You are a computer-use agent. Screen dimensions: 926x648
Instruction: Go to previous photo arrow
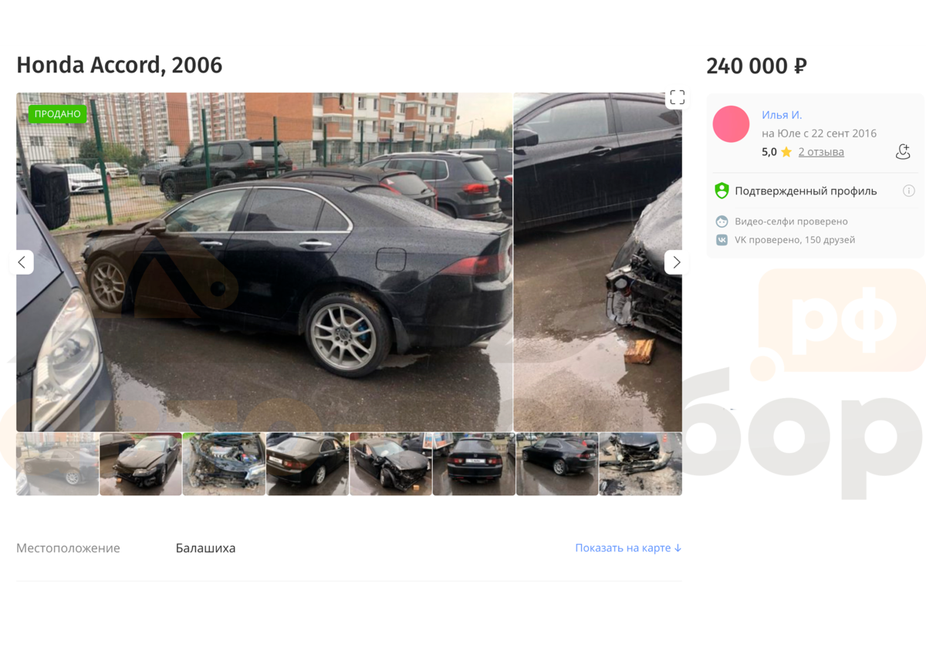click(x=22, y=262)
